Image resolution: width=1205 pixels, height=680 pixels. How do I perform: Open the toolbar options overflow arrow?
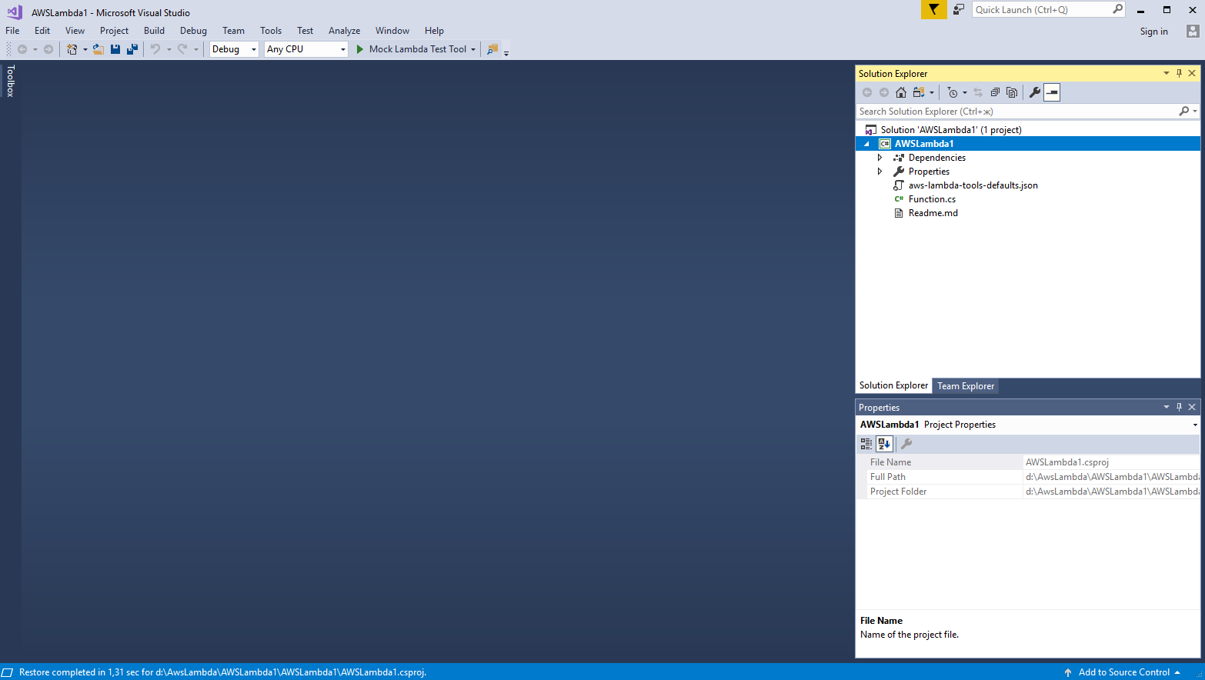pos(506,53)
